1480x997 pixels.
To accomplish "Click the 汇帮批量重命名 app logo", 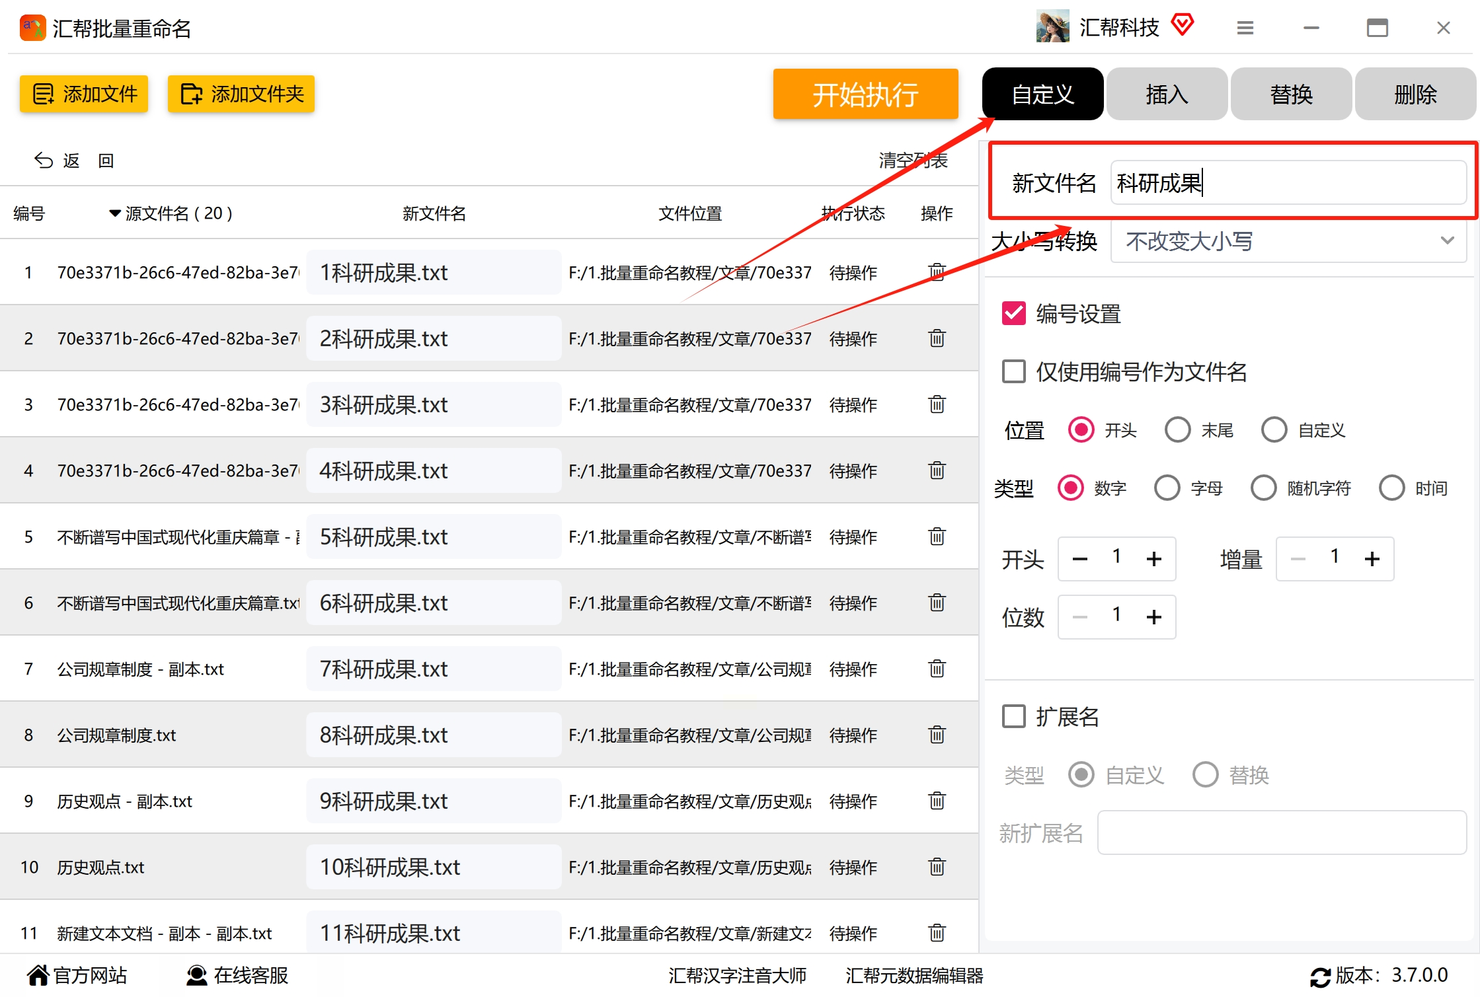I will point(32,28).
